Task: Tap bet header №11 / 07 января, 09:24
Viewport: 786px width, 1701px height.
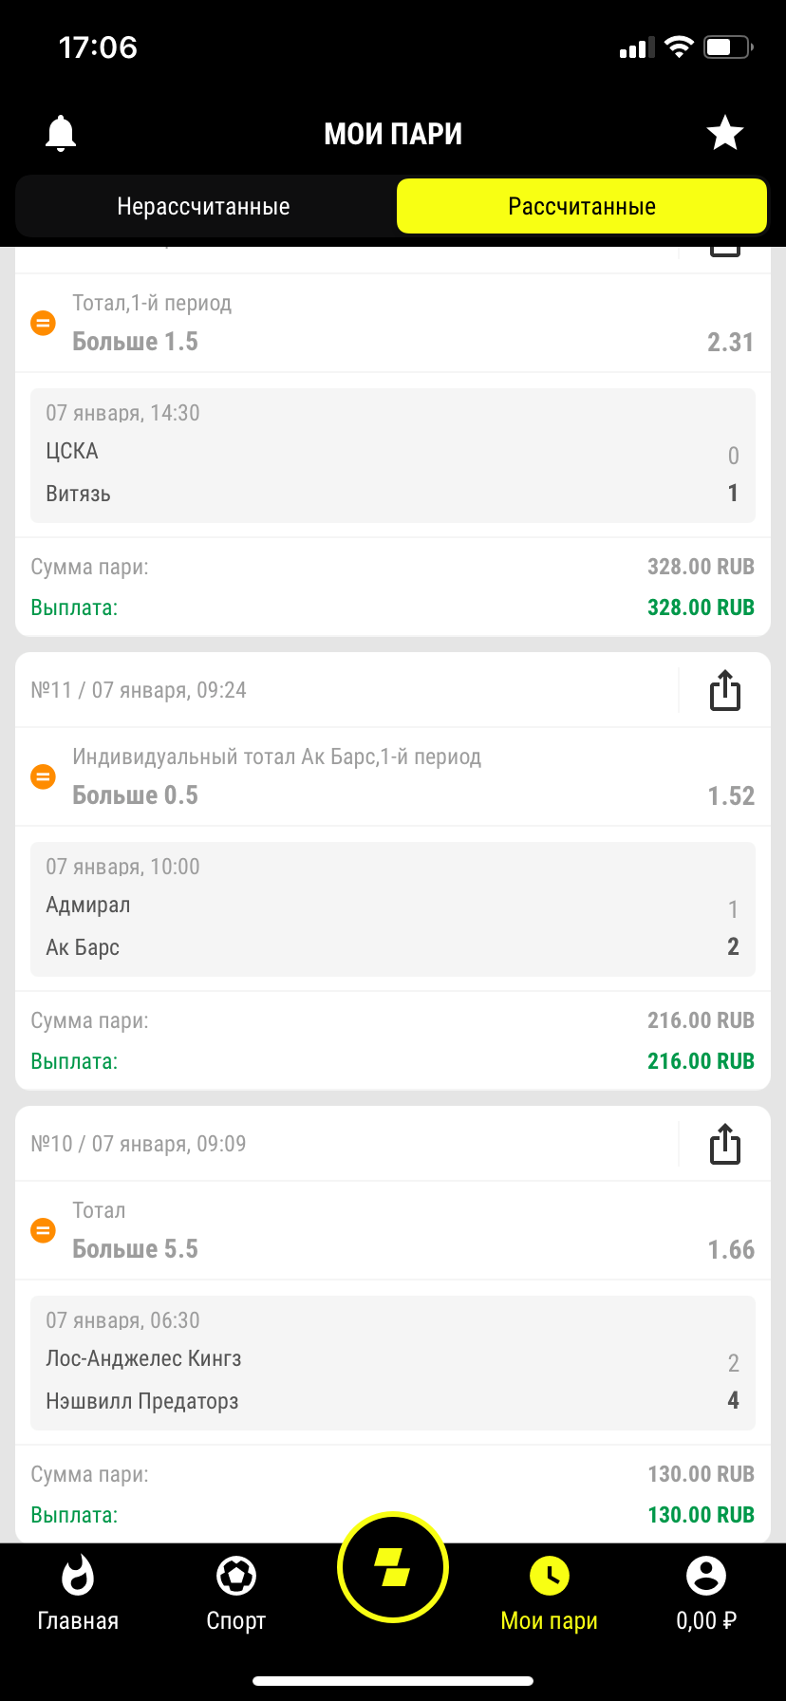Action: click(139, 691)
